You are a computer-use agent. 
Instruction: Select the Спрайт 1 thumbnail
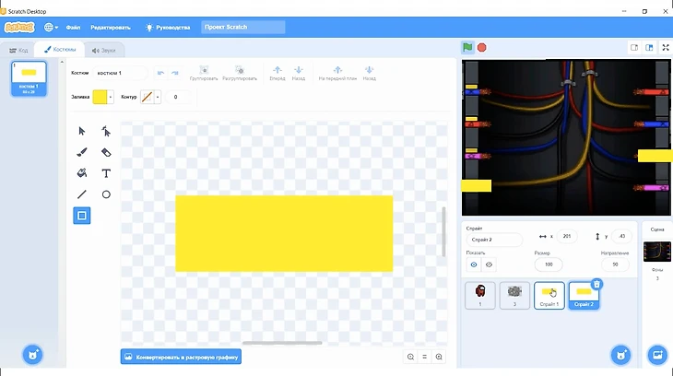(x=549, y=295)
